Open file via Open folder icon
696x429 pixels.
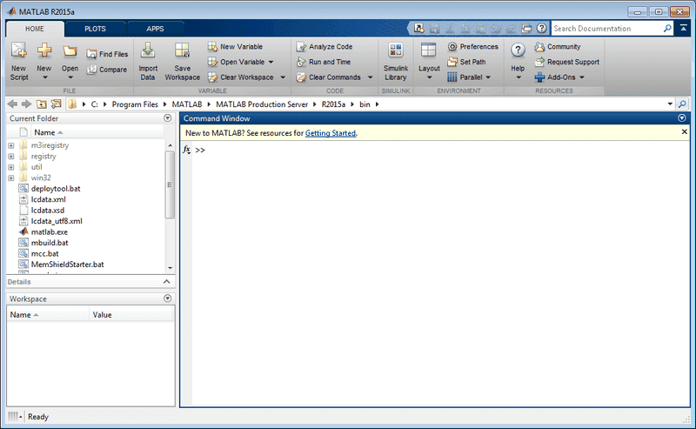(x=70, y=51)
